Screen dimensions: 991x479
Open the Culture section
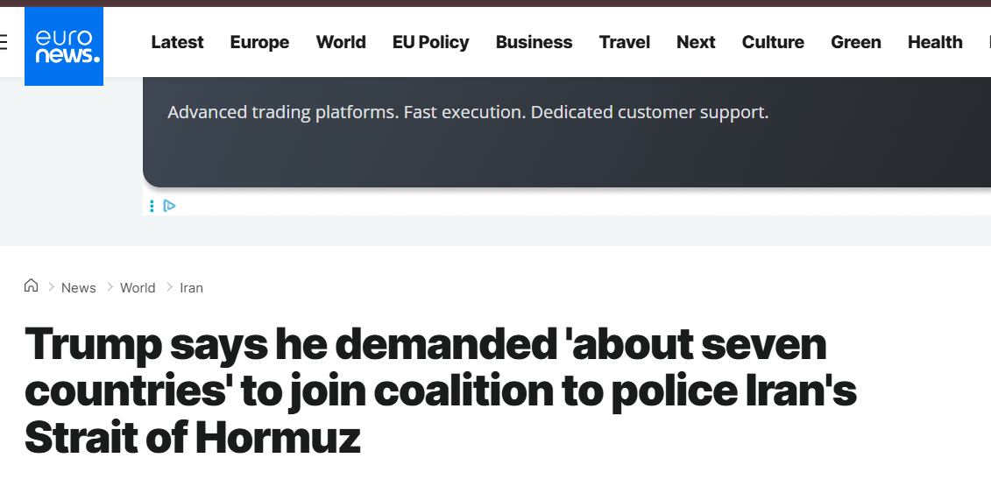773,42
